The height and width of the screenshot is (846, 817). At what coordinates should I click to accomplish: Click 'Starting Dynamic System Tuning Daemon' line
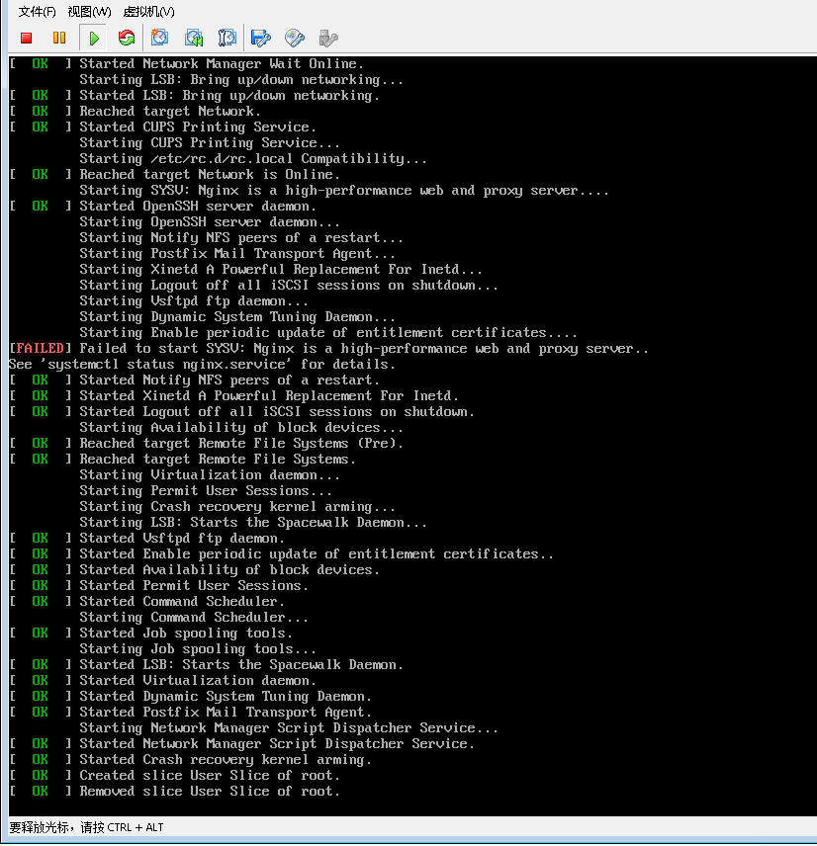(237, 316)
